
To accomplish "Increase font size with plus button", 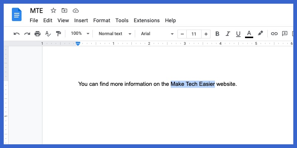I will [x=206, y=34].
